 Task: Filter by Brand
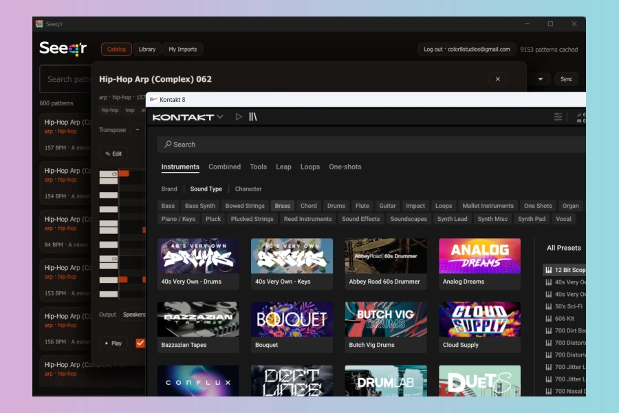[x=169, y=189]
